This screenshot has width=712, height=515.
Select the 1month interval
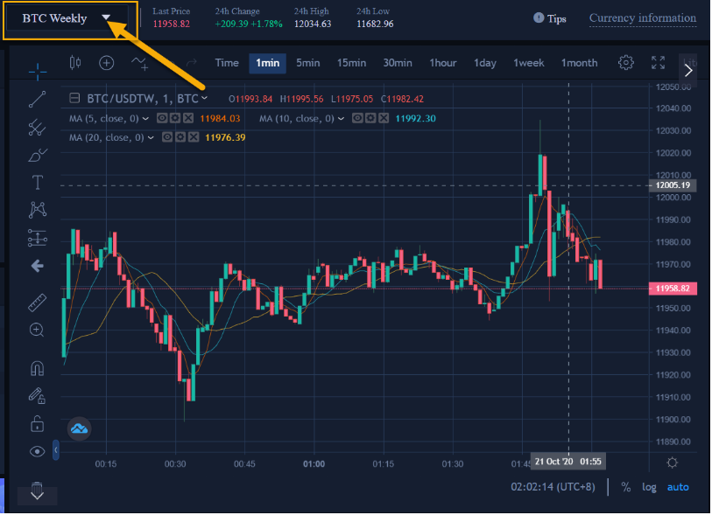click(580, 63)
